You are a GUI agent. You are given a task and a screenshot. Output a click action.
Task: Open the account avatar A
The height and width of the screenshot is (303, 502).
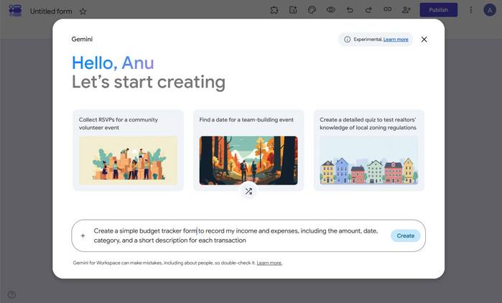[490, 10]
